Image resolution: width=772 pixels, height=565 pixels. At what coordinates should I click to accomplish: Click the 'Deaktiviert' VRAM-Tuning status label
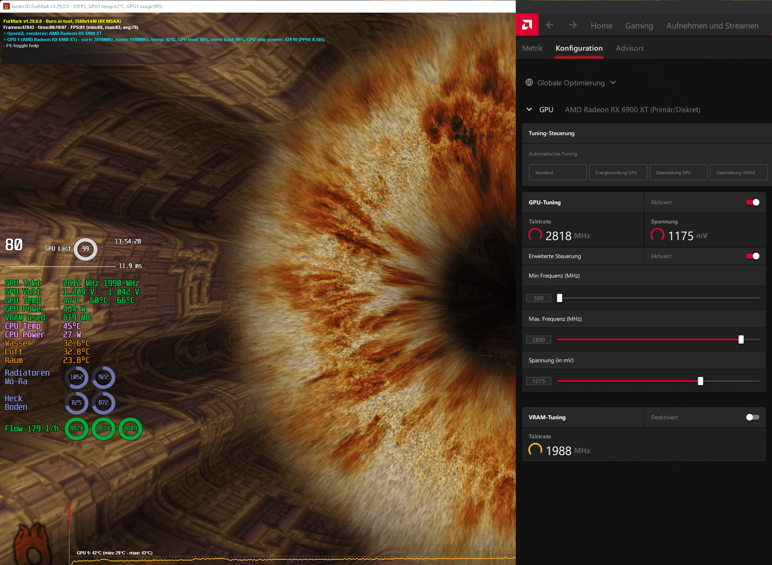[x=664, y=417]
